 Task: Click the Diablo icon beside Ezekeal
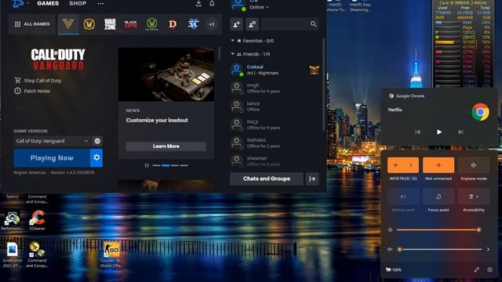[x=314, y=70]
